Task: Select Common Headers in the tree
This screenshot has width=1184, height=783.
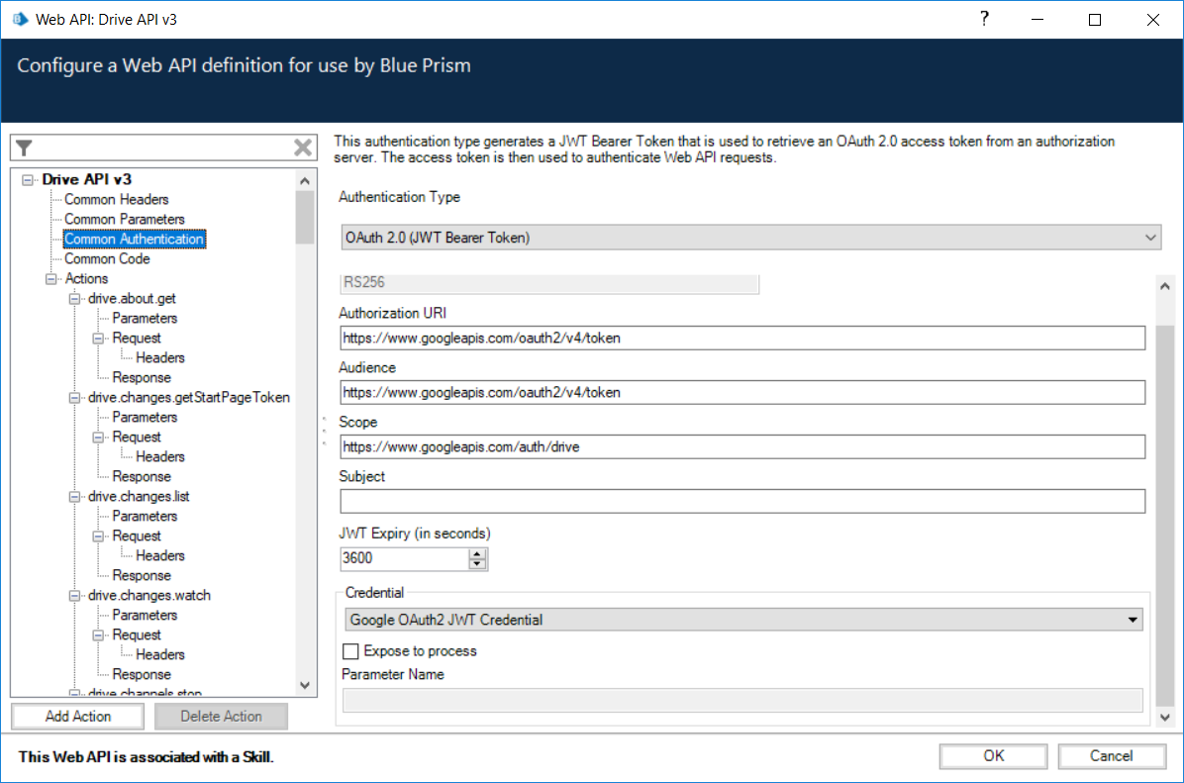Action: (116, 199)
